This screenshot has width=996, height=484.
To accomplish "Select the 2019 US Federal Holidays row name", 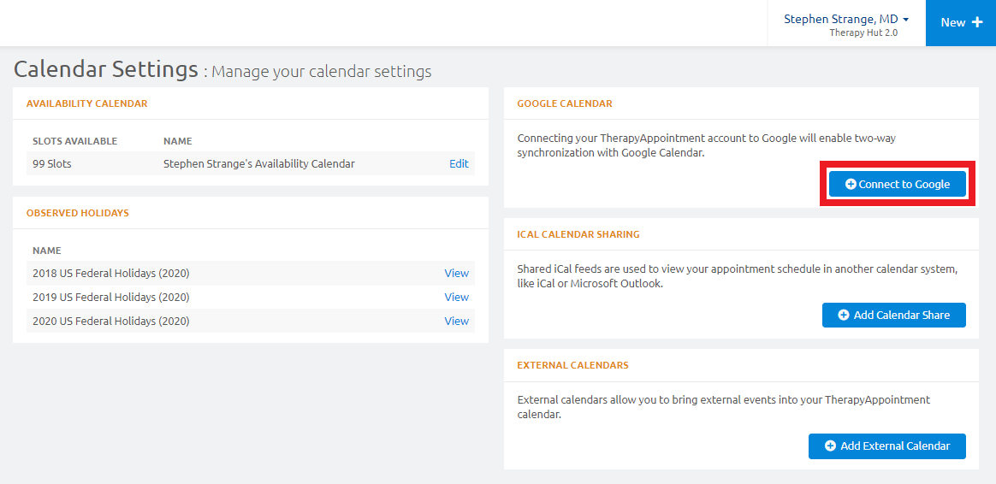I will pos(110,297).
